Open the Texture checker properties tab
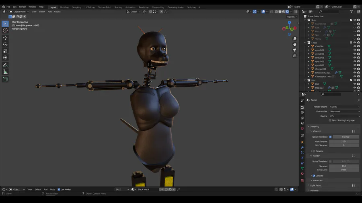The height and width of the screenshot is (203, 362). pos(302,181)
